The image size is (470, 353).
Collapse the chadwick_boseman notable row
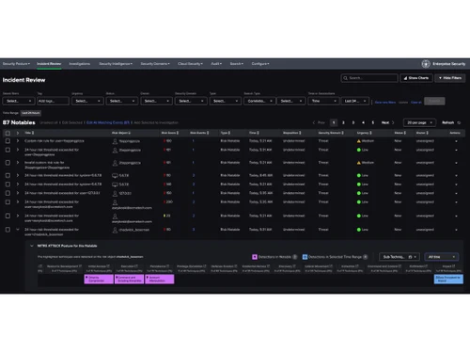(18, 230)
